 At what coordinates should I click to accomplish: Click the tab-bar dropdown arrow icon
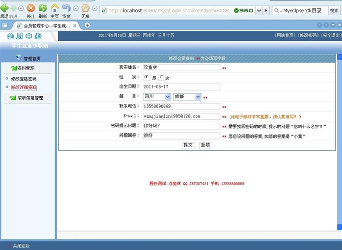[333, 25]
